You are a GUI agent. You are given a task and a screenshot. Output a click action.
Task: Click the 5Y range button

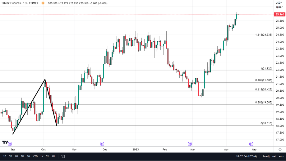47,156
